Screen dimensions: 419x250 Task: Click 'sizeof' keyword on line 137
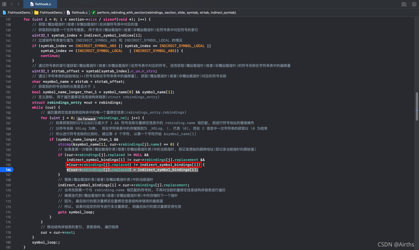click(x=110, y=19)
